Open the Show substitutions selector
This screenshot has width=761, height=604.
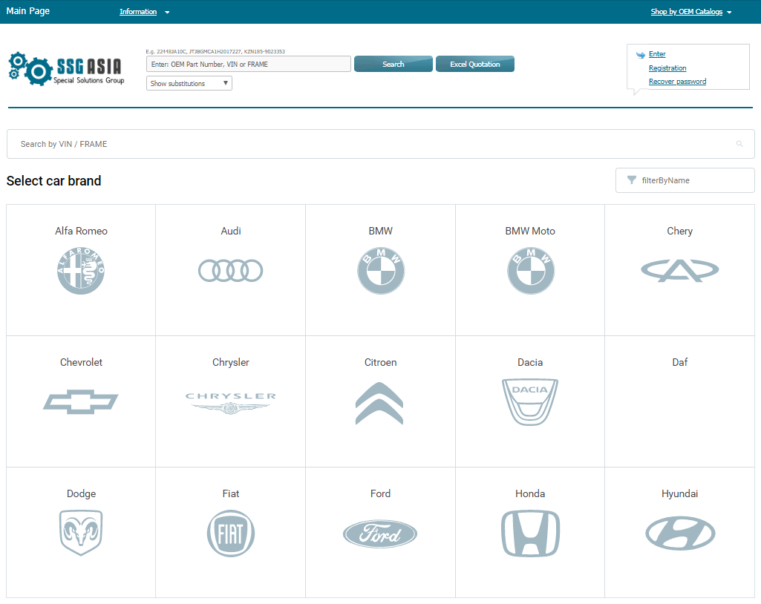[x=189, y=82]
